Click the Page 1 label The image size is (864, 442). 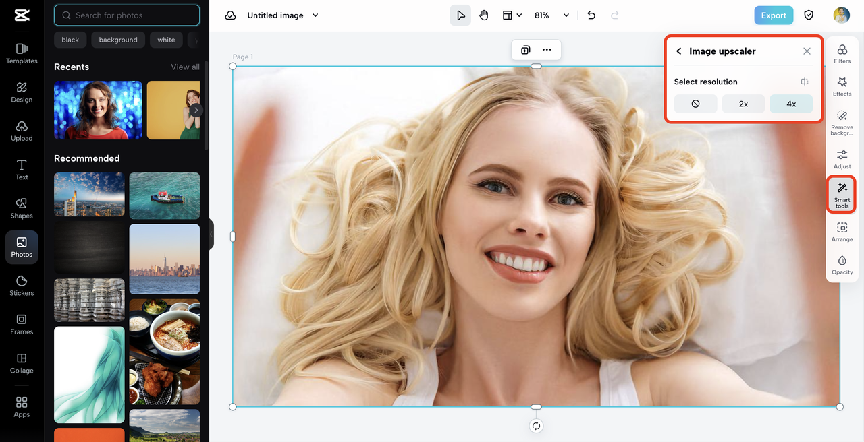tap(243, 57)
